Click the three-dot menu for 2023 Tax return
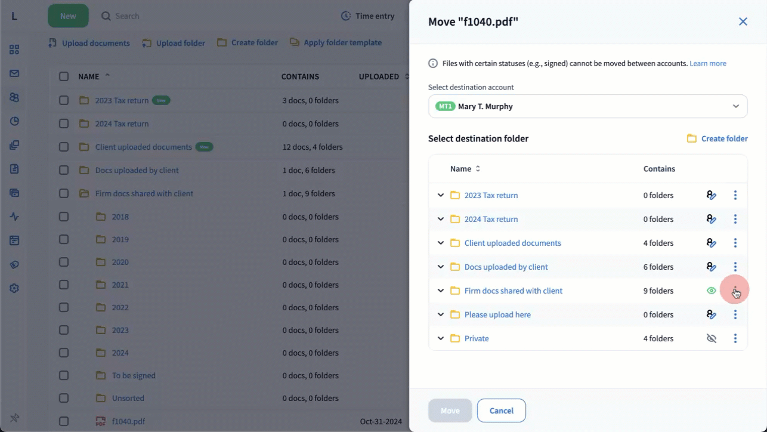 pyautogui.click(x=735, y=195)
